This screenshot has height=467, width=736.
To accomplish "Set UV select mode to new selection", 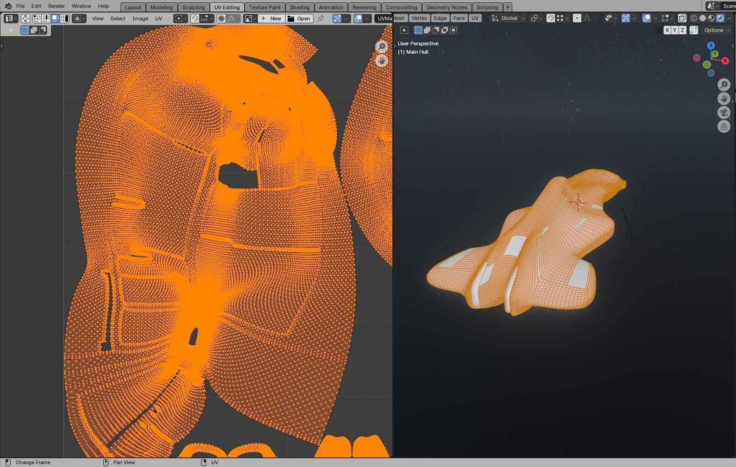I will tap(25, 30).
